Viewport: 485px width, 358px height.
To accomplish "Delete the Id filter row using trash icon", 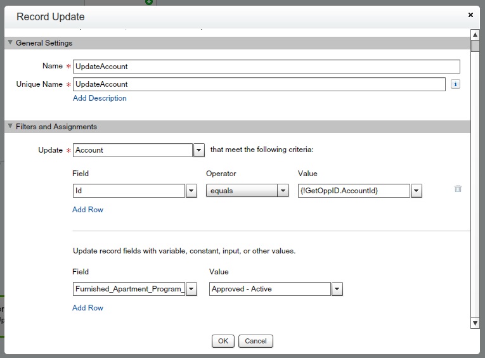I will coord(458,189).
